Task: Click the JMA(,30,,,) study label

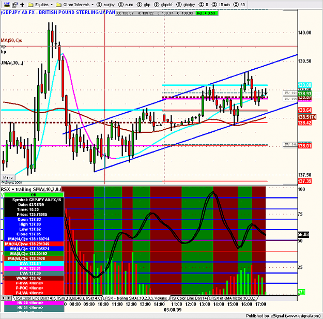Action: (12, 63)
